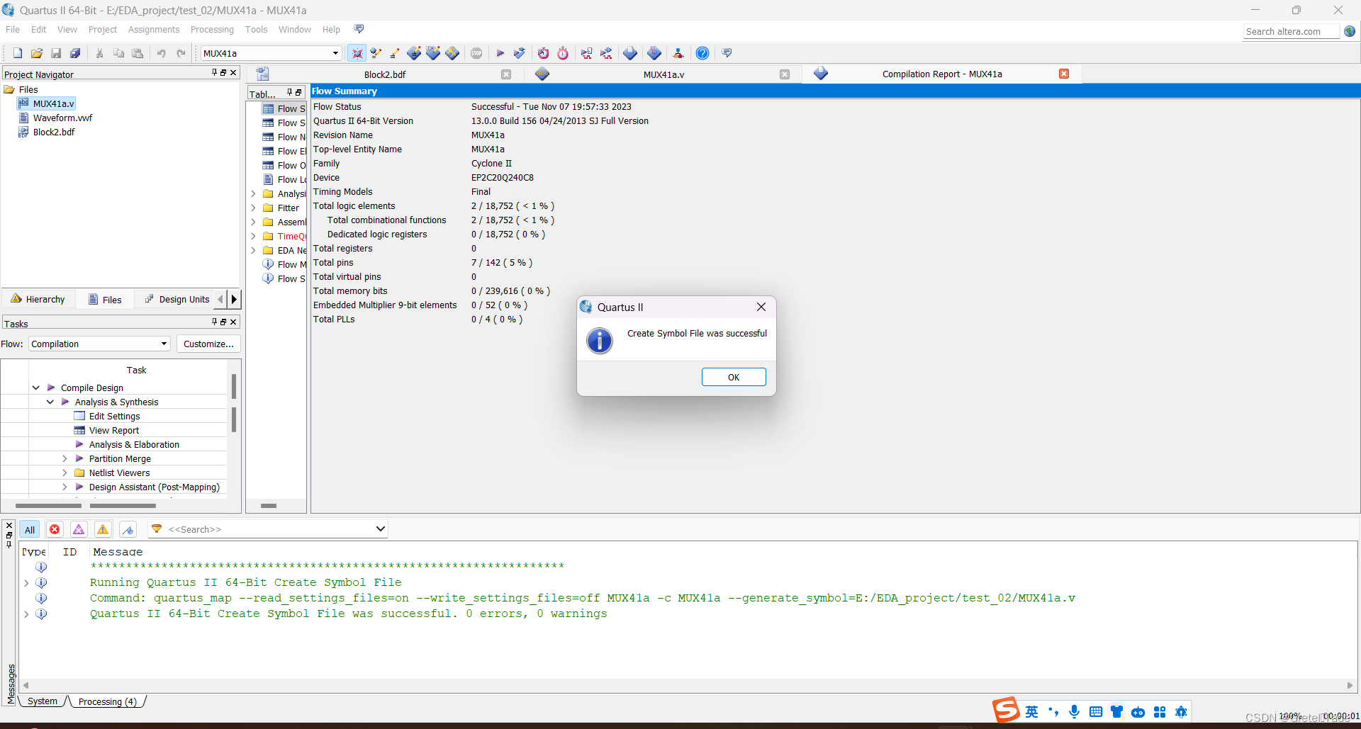Screen dimensions: 1361x729
Task: Switch to the Hierarchy tab
Action: tap(38, 299)
